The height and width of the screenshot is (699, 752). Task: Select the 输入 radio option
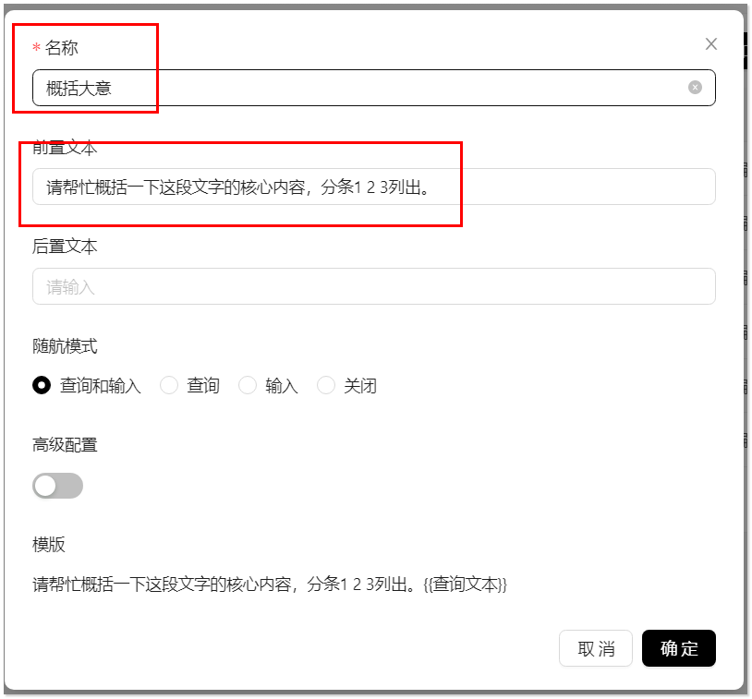tap(248, 385)
